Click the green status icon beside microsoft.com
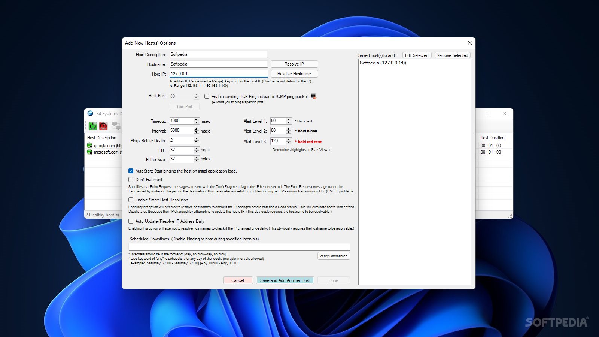Image resolution: width=599 pixels, height=337 pixels. pyautogui.click(x=89, y=152)
